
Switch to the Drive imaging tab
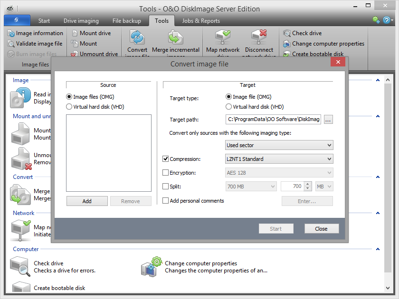point(81,21)
